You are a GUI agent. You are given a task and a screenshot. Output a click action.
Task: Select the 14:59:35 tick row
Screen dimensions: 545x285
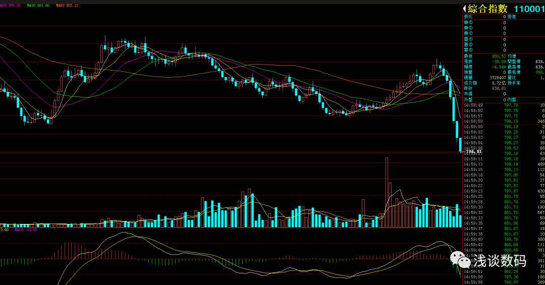[504, 223]
